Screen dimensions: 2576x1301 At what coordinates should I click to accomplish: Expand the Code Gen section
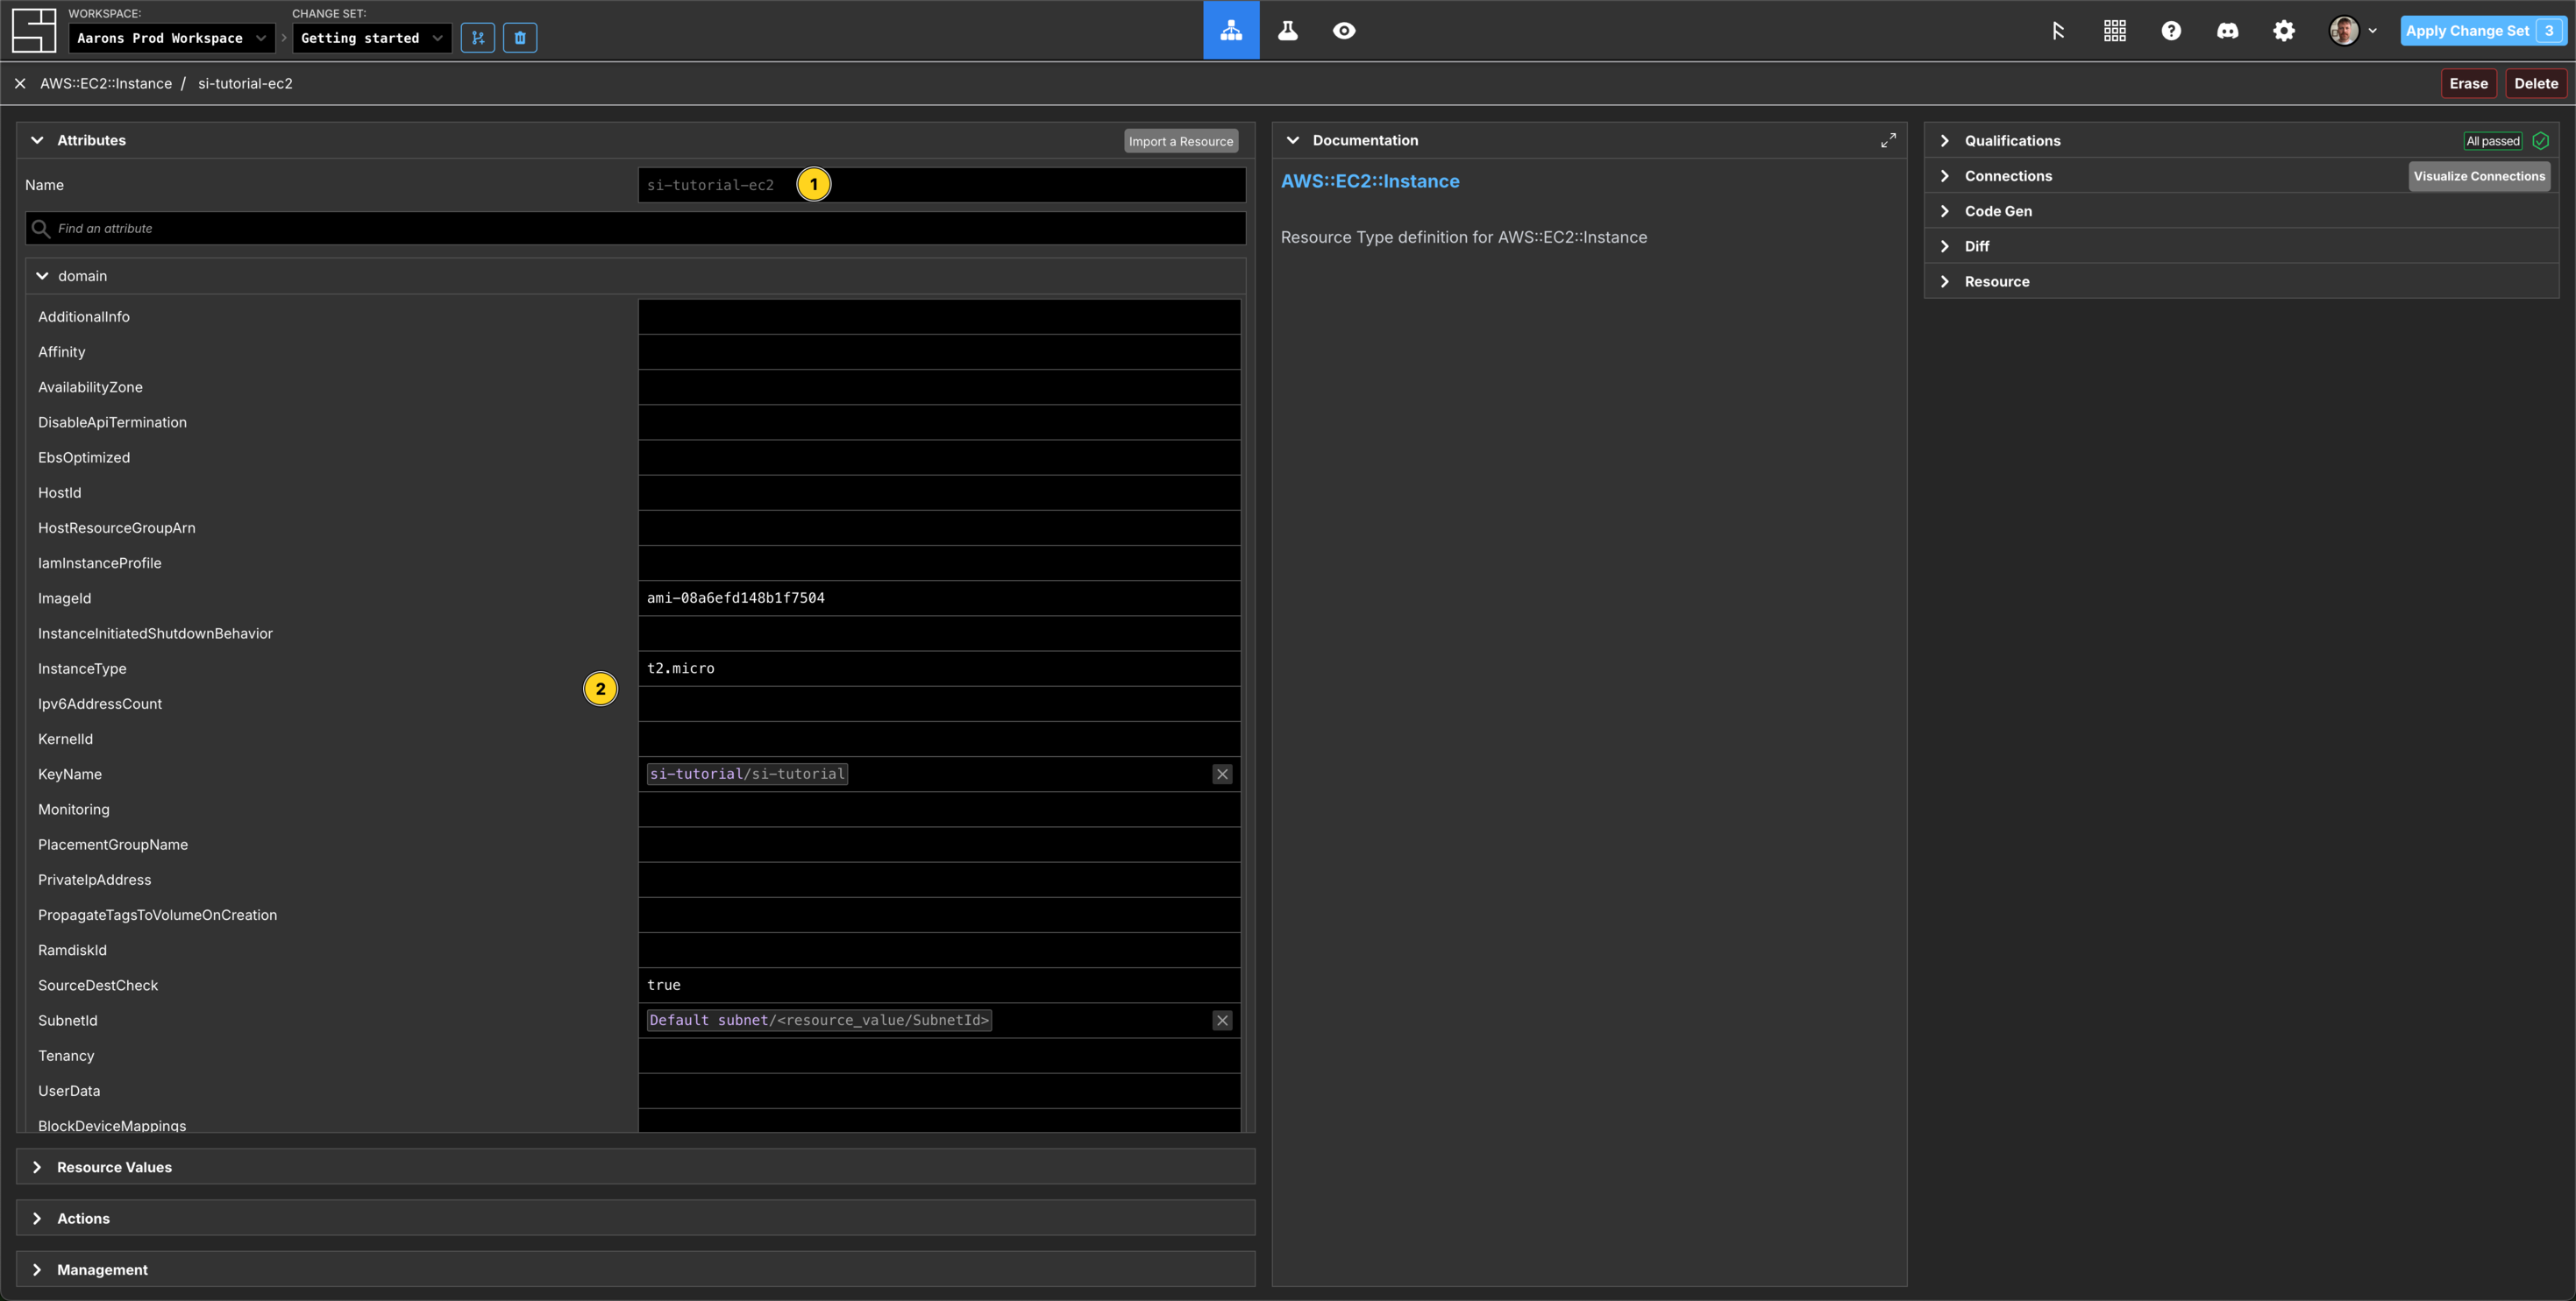(1945, 211)
